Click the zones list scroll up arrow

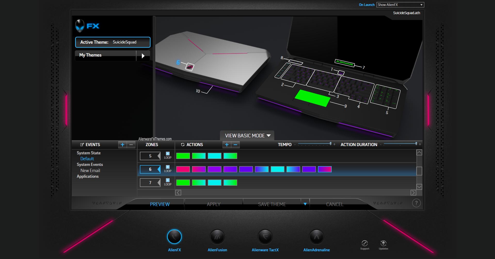[419, 153]
